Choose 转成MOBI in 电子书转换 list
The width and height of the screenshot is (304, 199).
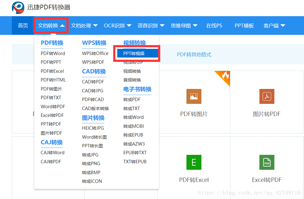133,126
